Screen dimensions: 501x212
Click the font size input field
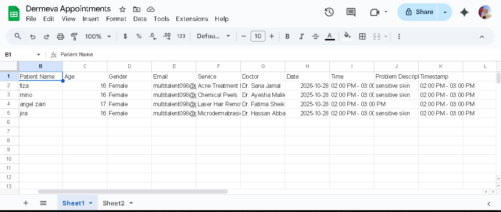click(x=258, y=36)
